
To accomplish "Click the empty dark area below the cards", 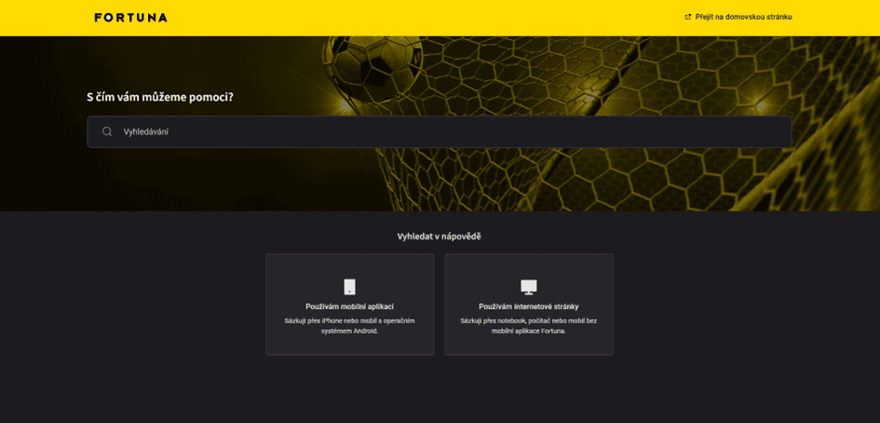I will (x=439, y=390).
